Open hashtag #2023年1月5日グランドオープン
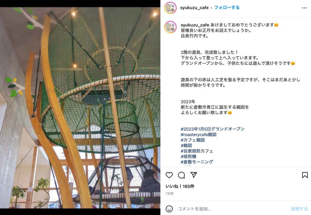Image resolution: width=311 pixels, height=215 pixels. click(212, 129)
